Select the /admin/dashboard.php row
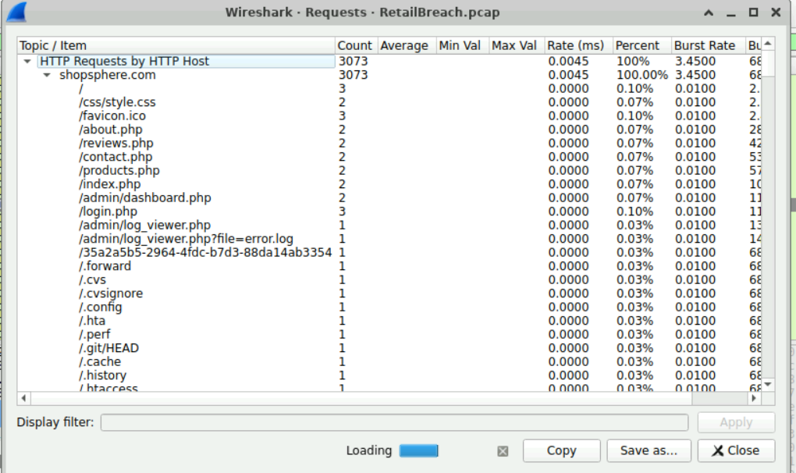This screenshot has height=473, width=796. coord(389,198)
